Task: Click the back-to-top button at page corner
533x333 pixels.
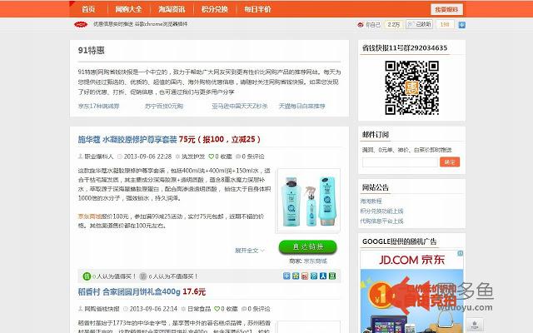Action: pyautogui.click(x=475, y=324)
